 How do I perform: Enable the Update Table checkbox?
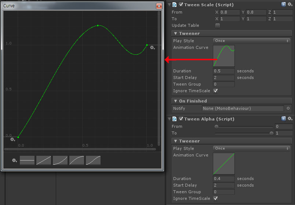[x=218, y=26]
